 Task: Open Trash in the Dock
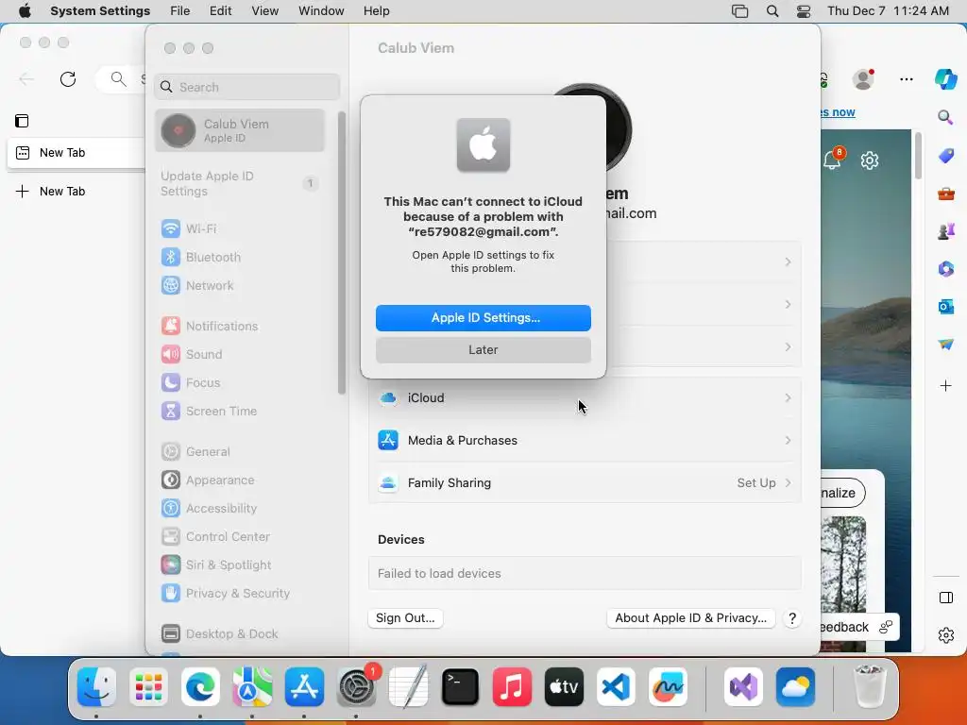(x=869, y=687)
